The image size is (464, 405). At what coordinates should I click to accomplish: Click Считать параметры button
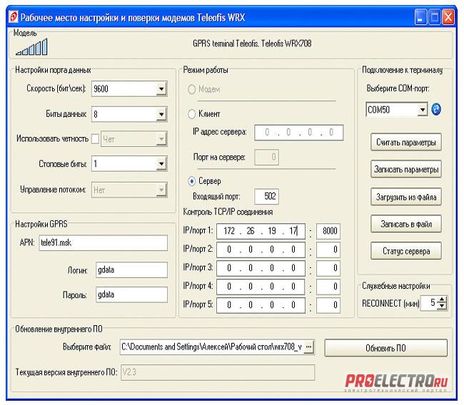point(406,143)
